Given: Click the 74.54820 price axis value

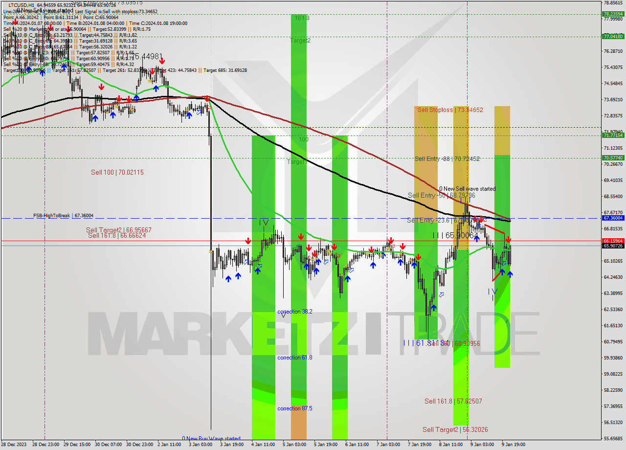Looking at the screenshot, I should [613, 84].
